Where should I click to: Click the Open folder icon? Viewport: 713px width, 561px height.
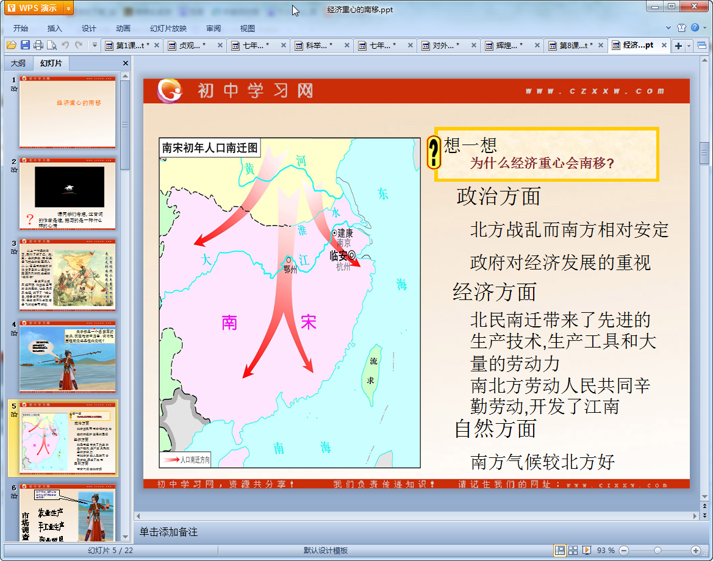click(11, 45)
